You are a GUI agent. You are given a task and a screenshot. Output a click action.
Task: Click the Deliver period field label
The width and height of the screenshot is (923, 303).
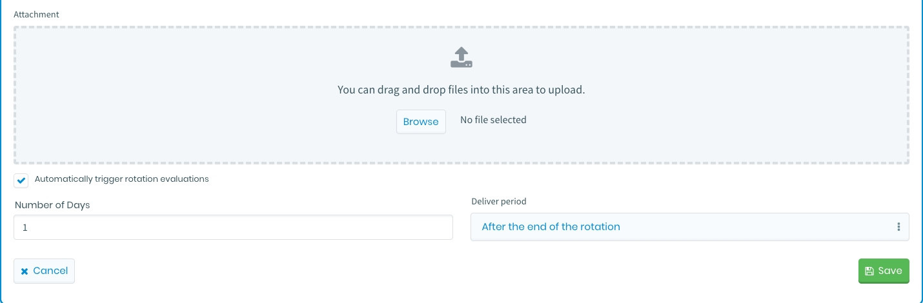pyautogui.click(x=499, y=202)
